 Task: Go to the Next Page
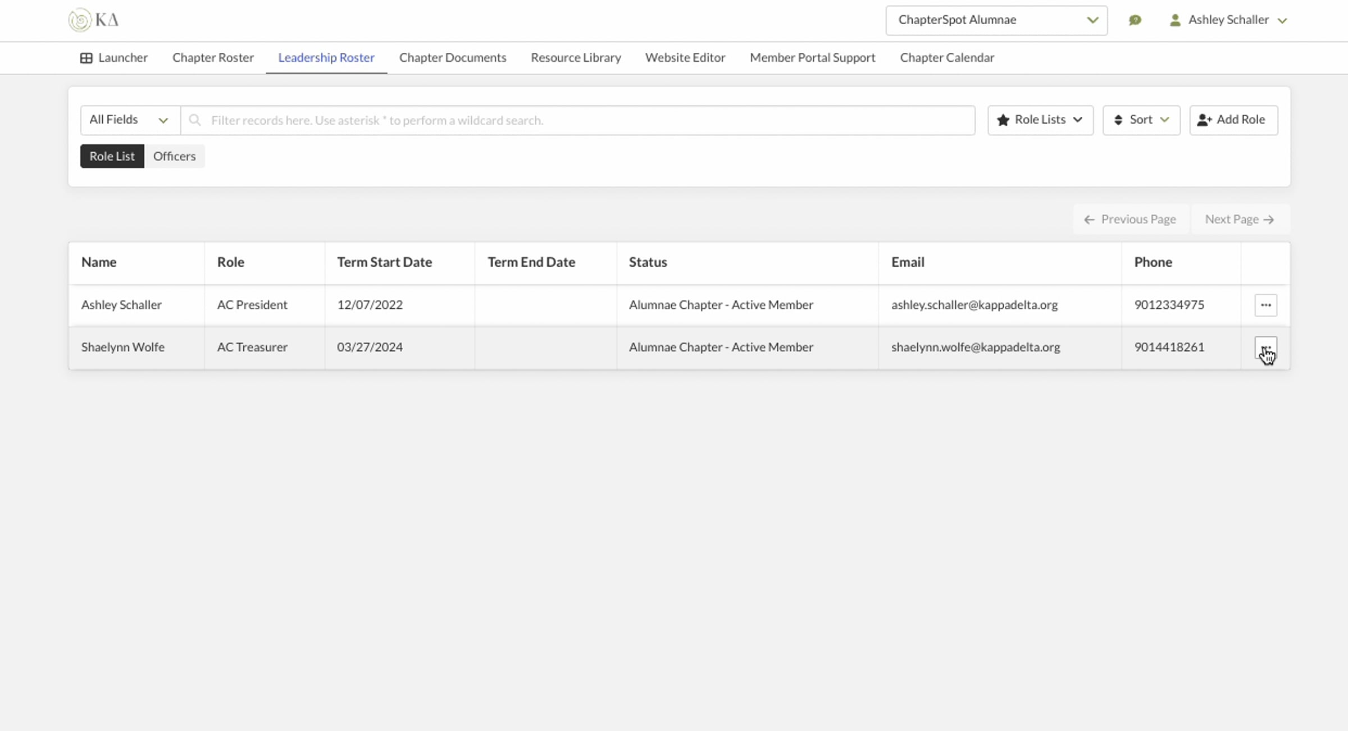tap(1239, 220)
